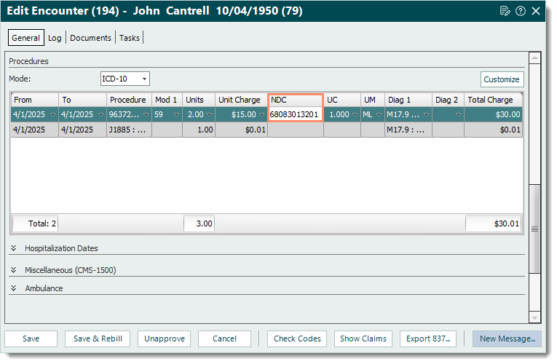Click the NDC input field
The width and height of the screenshot is (557, 364).
coord(295,115)
